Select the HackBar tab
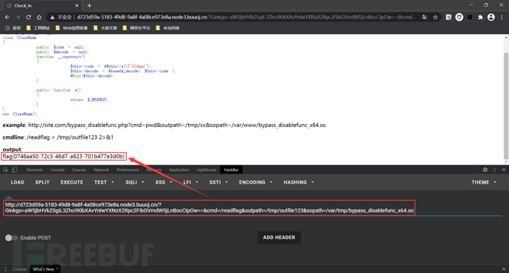509x273 pixels. click(x=231, y=170)
